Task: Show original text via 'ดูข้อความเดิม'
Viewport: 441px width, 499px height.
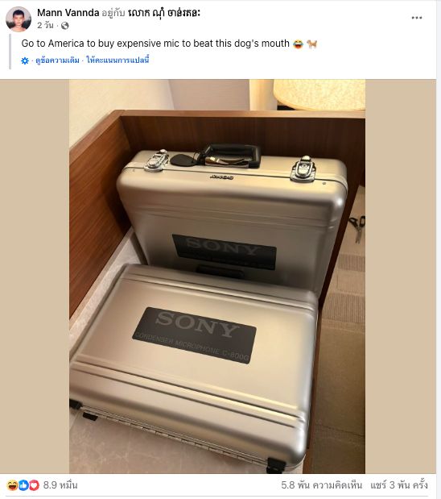Action: 57,60
